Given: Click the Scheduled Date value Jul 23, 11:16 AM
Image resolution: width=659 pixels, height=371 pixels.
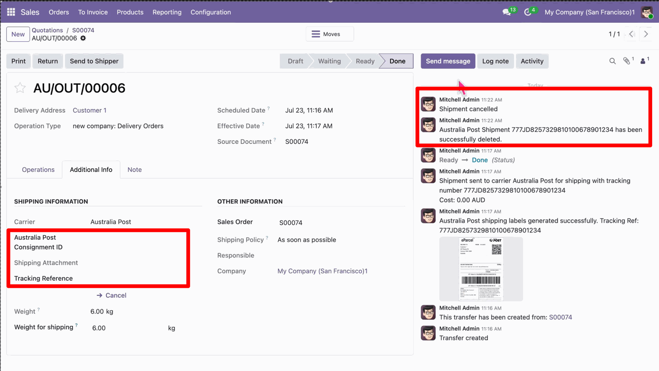Looking at the screenshot, I should 309,110.
